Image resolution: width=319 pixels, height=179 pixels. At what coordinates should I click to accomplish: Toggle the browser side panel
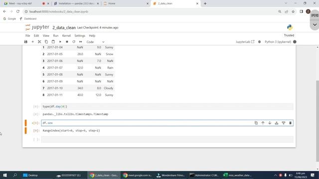[x=301, y=11]
